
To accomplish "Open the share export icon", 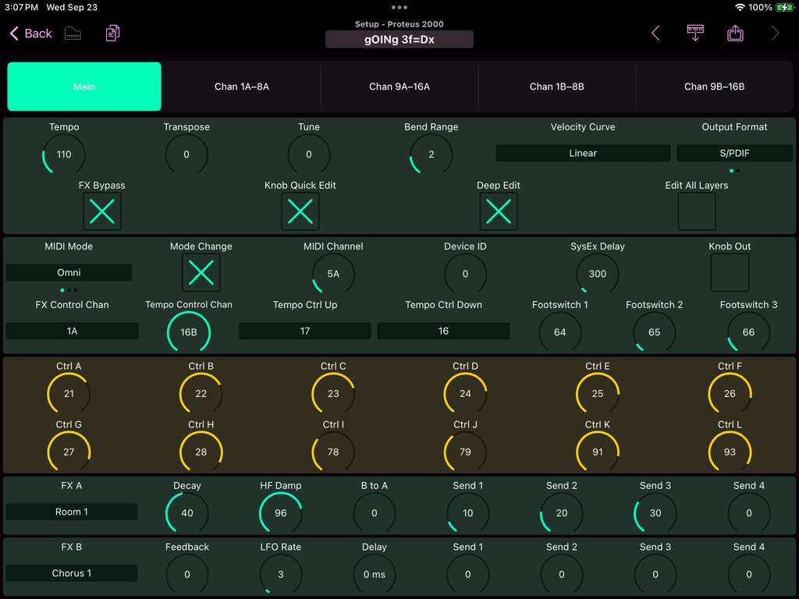I will 735,33.
